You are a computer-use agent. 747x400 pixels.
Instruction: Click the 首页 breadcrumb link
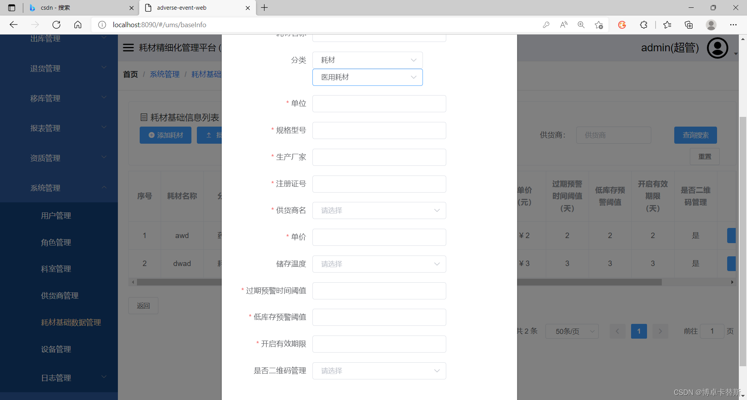click(x=130, y=74)
